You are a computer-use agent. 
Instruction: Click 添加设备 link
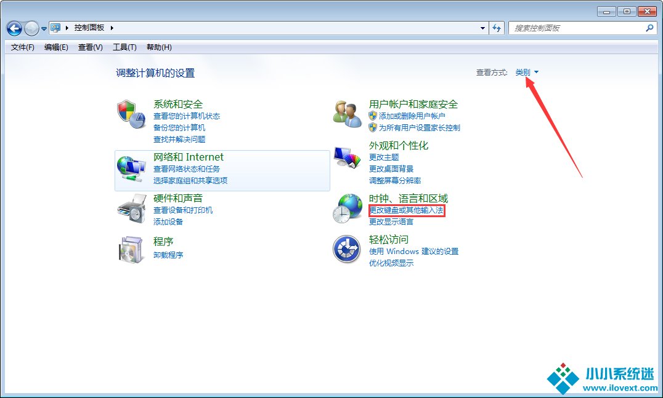click(168, 221)
